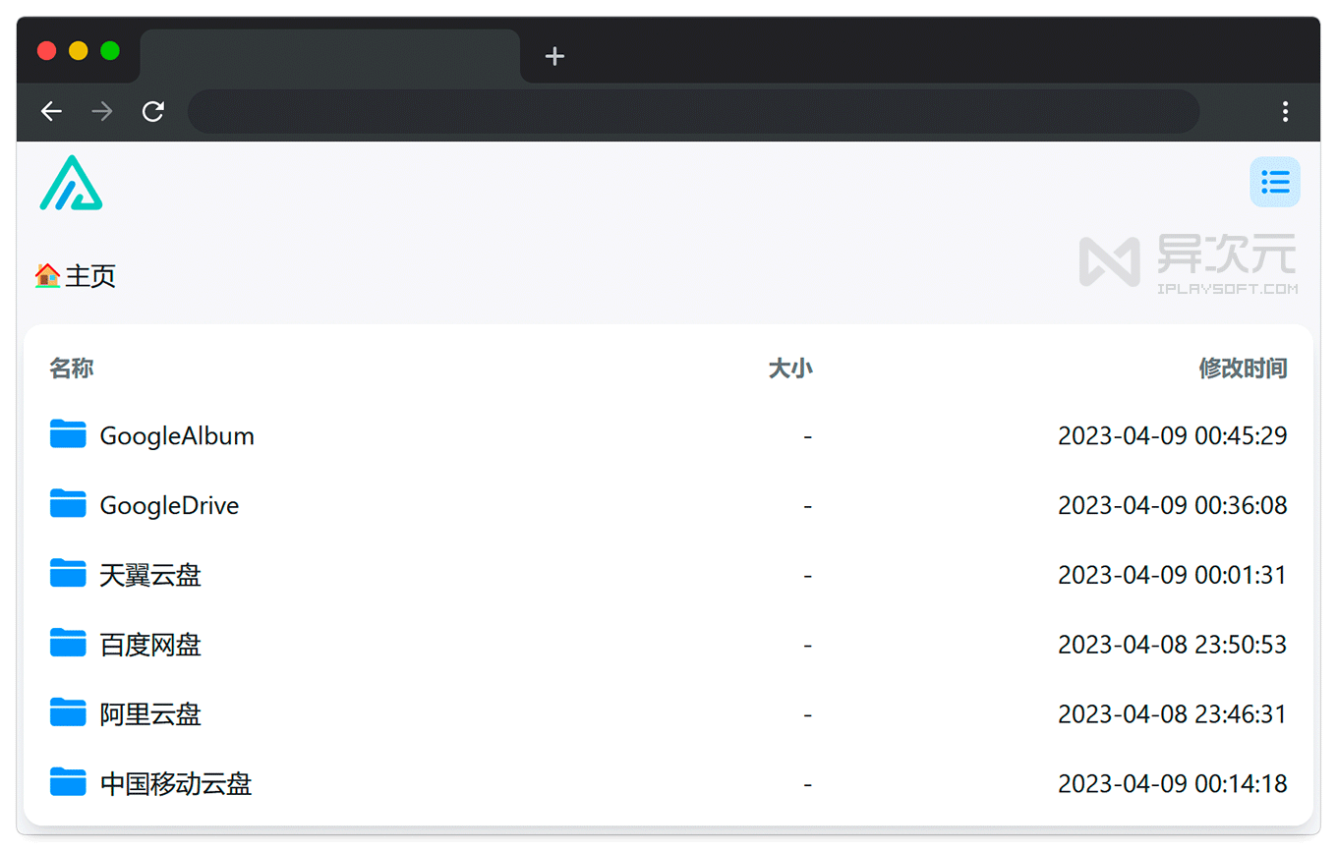Open the GoogleAlbum folder name link

tap(177, 435)
